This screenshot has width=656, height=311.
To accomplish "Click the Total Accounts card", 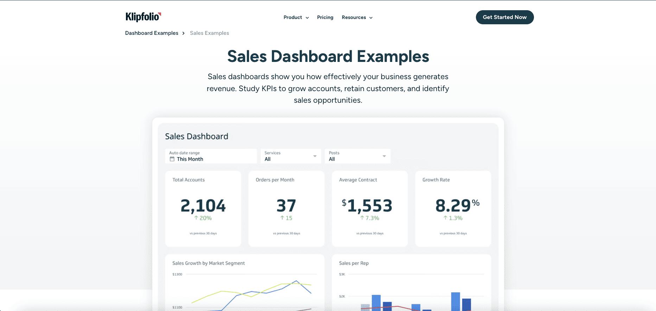I will click(203, 209).
